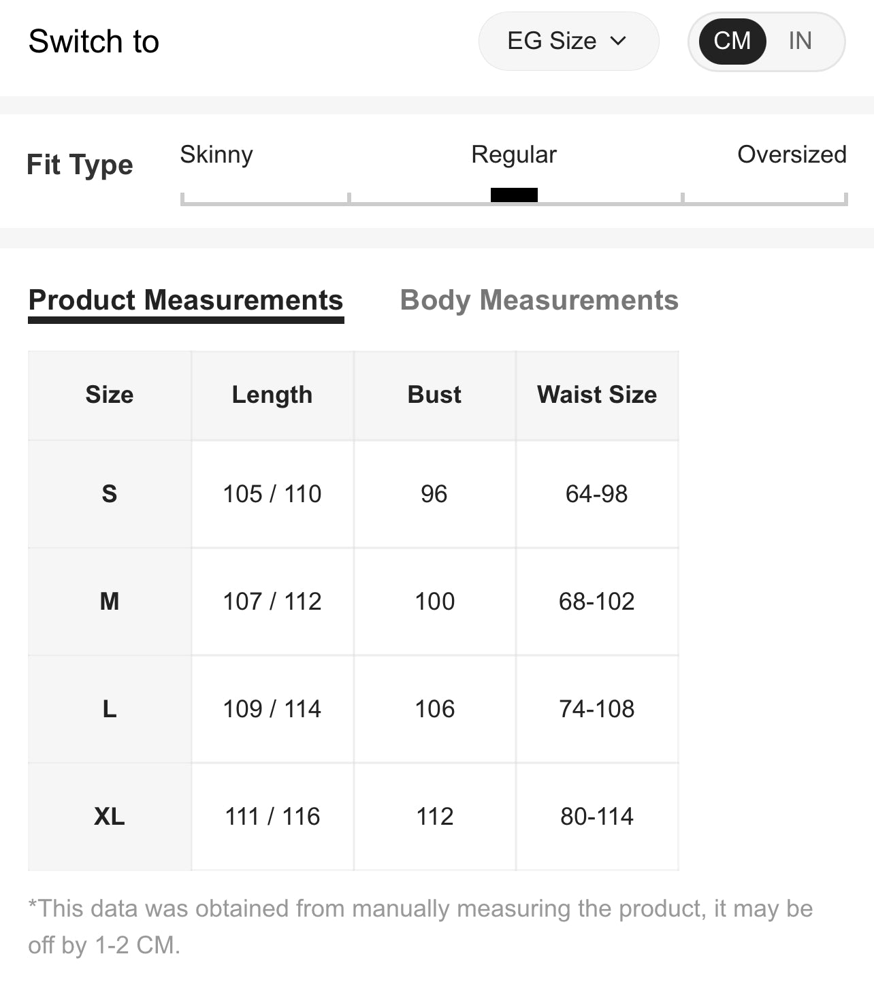Click the 64-98 waist size cell
Screen dimensions: 874x984
tap(597, 494)
